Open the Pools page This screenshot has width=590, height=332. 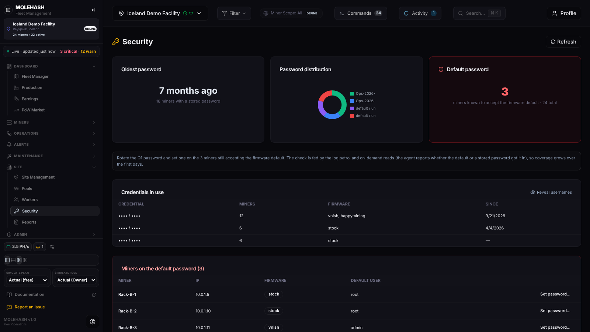tap(55, 189)
